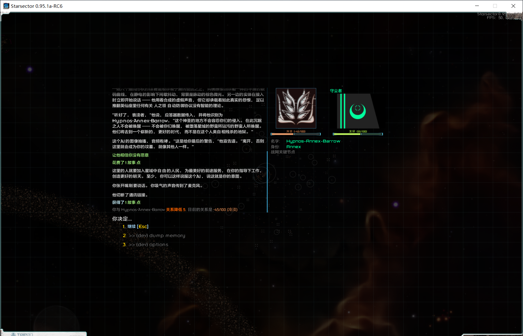The height and width of the screenshot is (336, 523).
Task: Click the 守尘者 faction name label
Action: tap(336, 91)
